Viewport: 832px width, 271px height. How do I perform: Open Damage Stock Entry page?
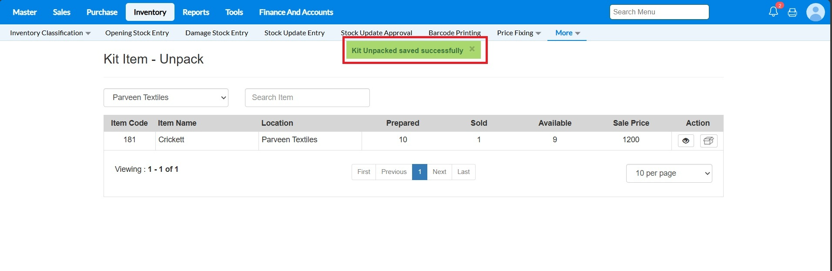pos(217,33)
